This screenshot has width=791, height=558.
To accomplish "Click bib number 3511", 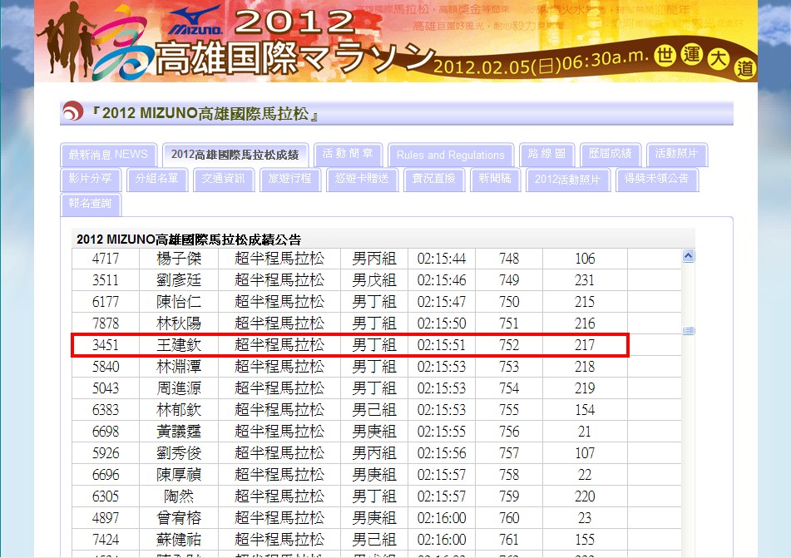I will click(x=106, y=280).
